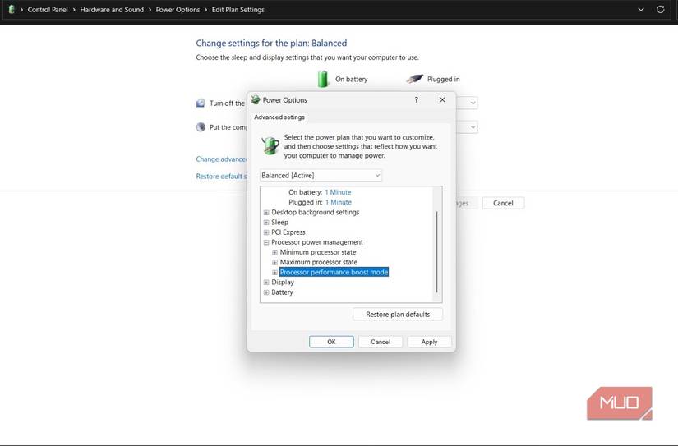Click Restore default settings link
Image resolution: width=678 pixels, height=446 pixels.
tap(221, 177)
